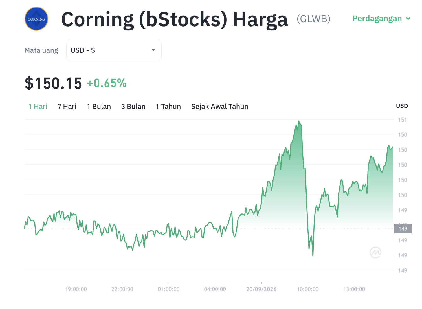The width and height of the screenshot is (422, 309).
Task: Click the 20/09/2026 date marker
Action: click(261, 289)
